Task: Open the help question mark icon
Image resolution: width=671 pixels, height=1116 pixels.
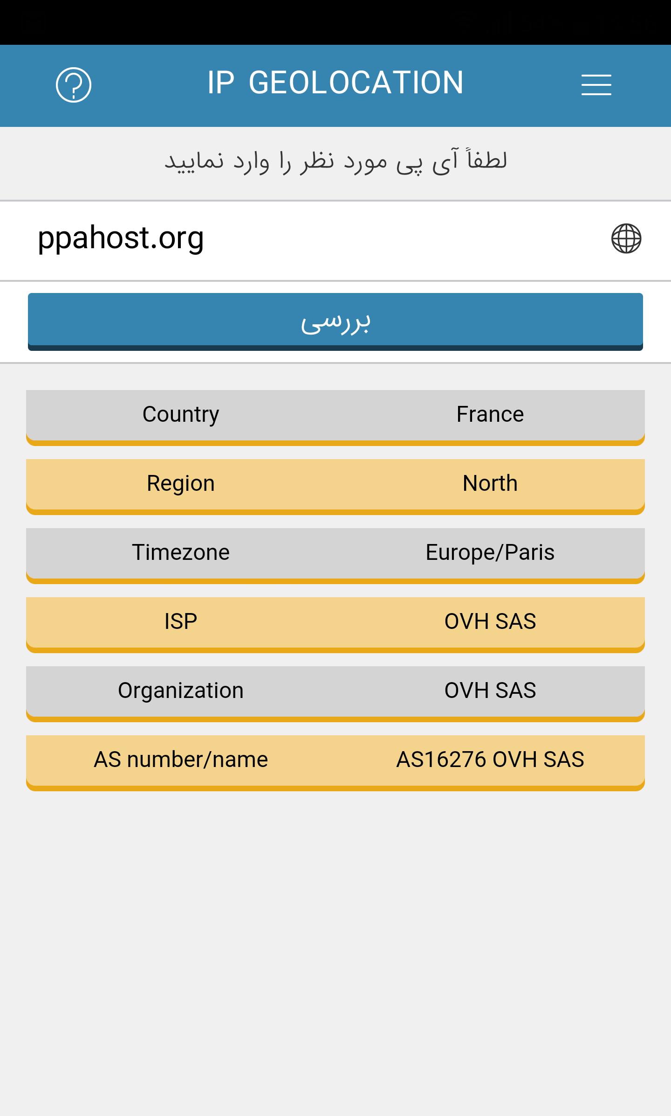Action: pos(74,84)
